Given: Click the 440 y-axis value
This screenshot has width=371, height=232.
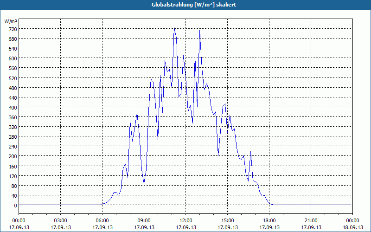Looking at the screenshot, I should 13,98.
